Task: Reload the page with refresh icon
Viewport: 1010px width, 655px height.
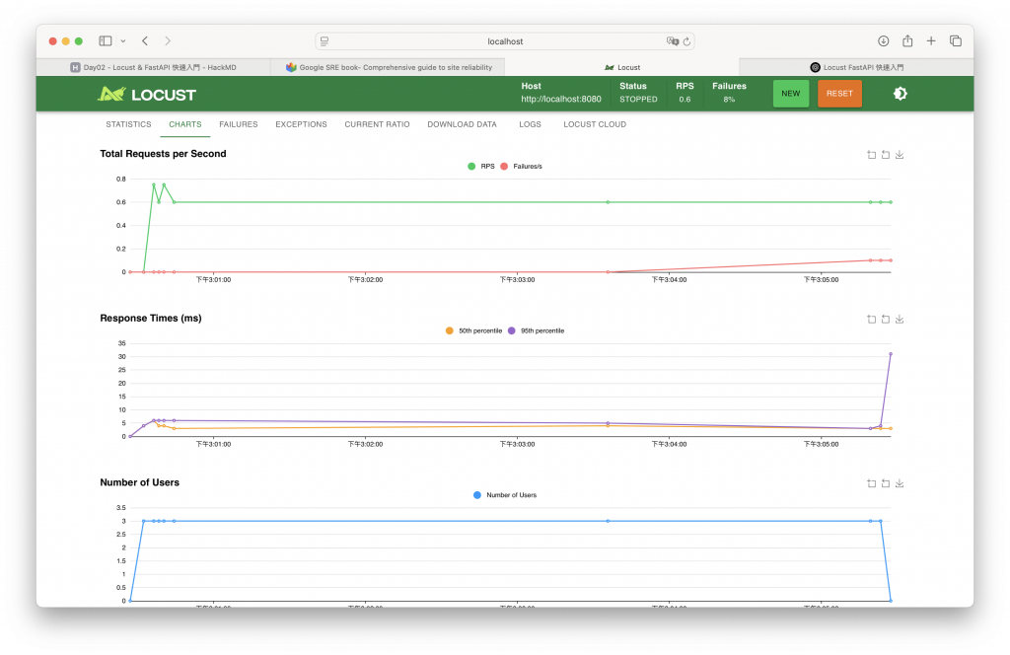Action: (686, 41)
